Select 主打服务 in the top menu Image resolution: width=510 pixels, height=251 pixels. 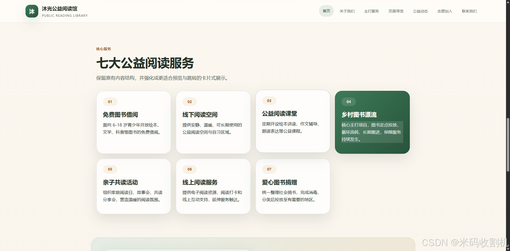pyautogui.click(x=372, y=11)
